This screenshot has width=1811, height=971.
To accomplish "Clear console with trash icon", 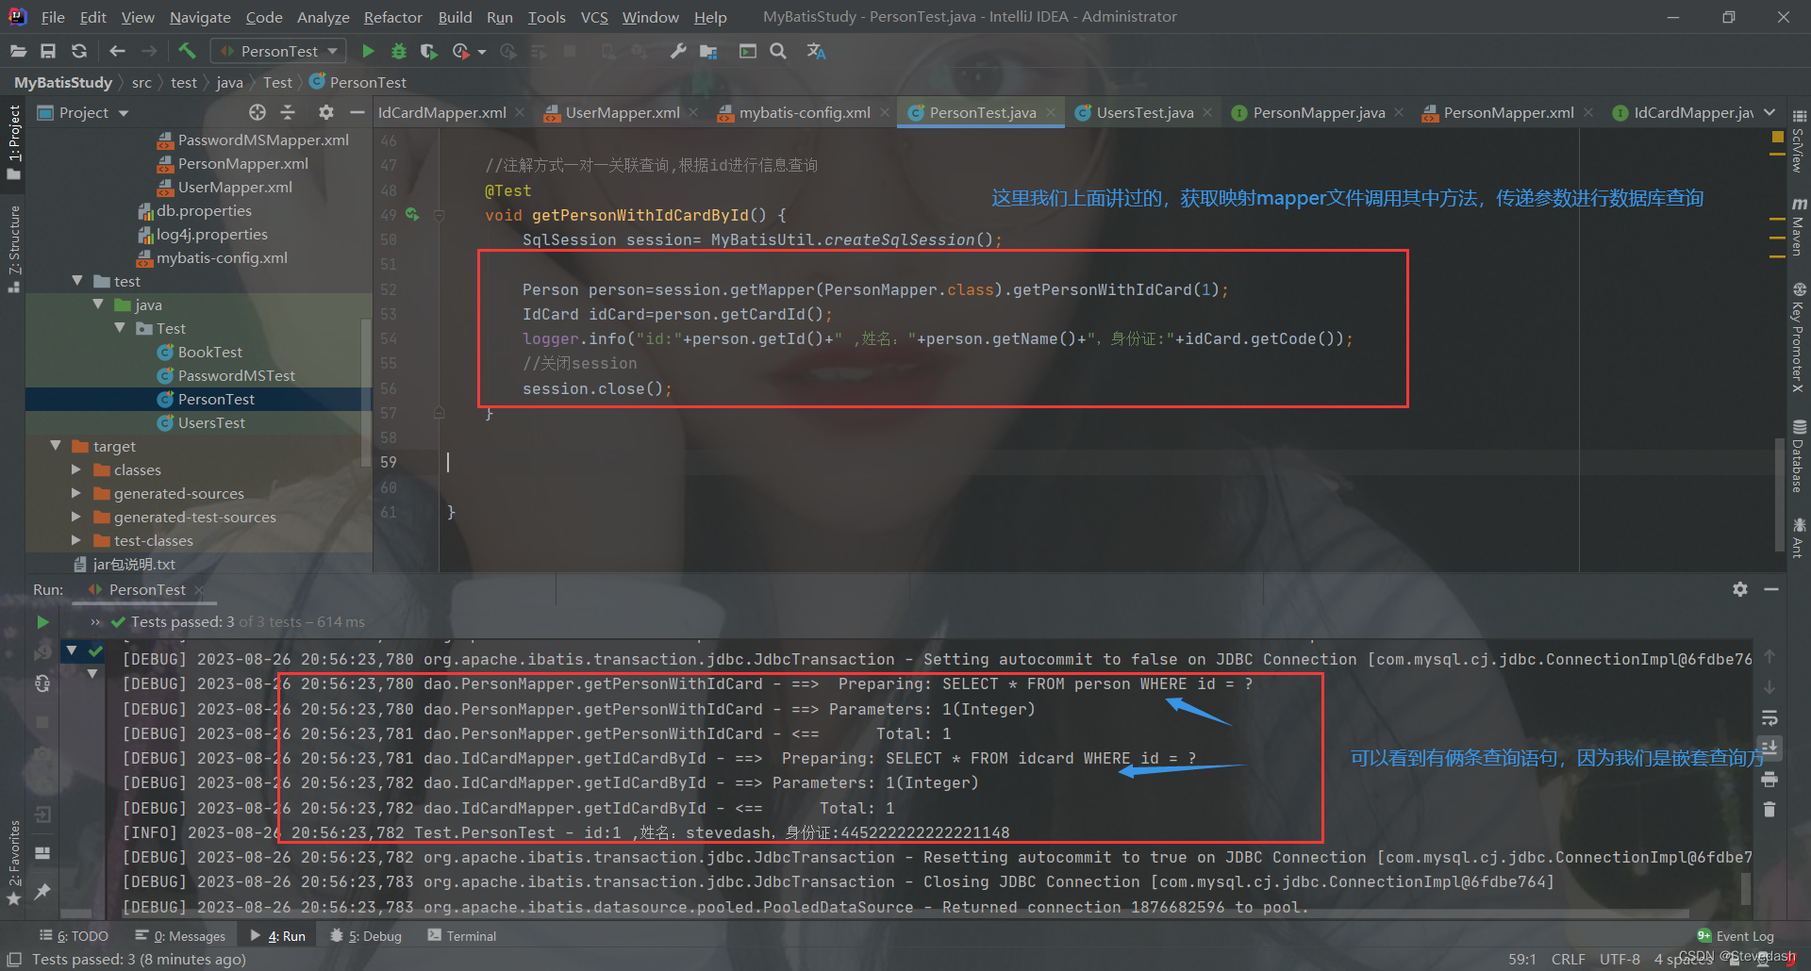I will pos(1769,810).
